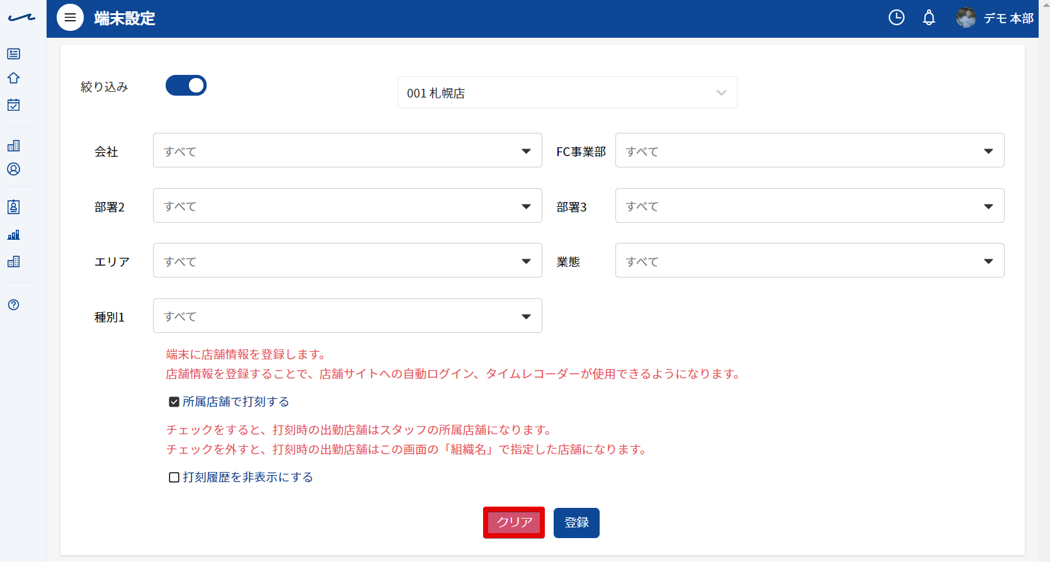Screen dimensions: 1050x562
Task: Click the 会社 field label
Action: (x=106, y=152)
